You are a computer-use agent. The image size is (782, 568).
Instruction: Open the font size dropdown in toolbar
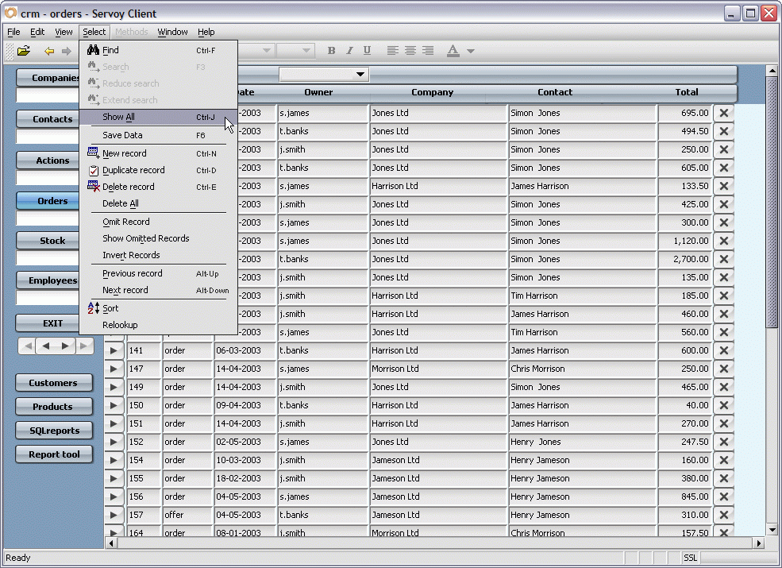coord(306,51)
